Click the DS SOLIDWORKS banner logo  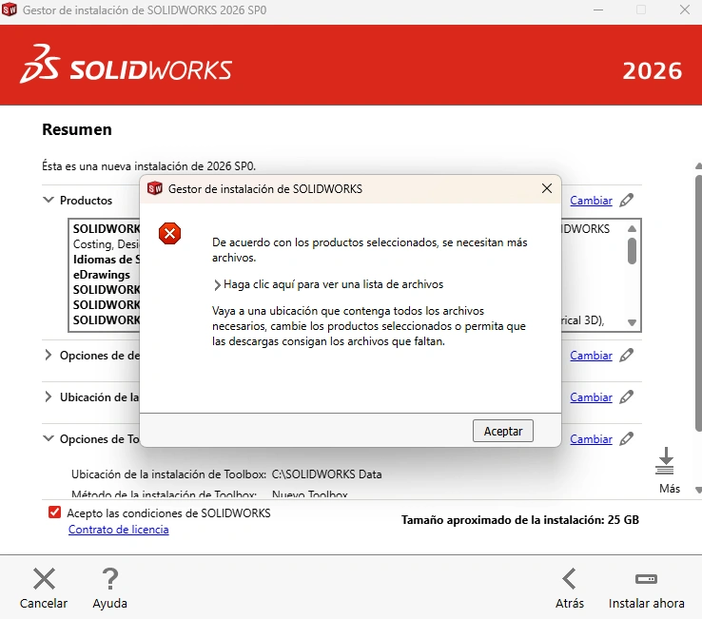coord(126,65)
